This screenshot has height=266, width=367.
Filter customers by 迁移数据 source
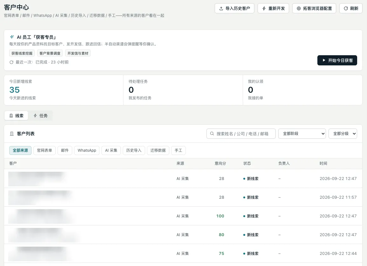(x=158, y=150)
